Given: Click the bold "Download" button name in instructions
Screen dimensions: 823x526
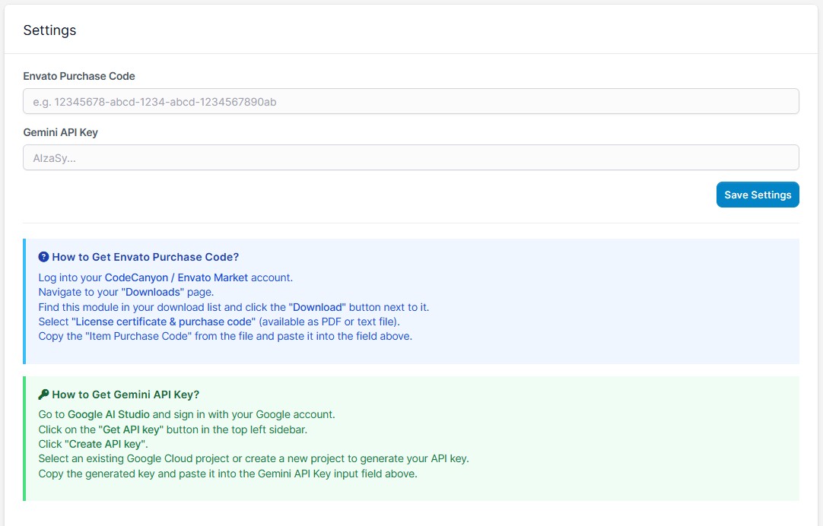Looking at the screenshot, I should coord(317,307).
